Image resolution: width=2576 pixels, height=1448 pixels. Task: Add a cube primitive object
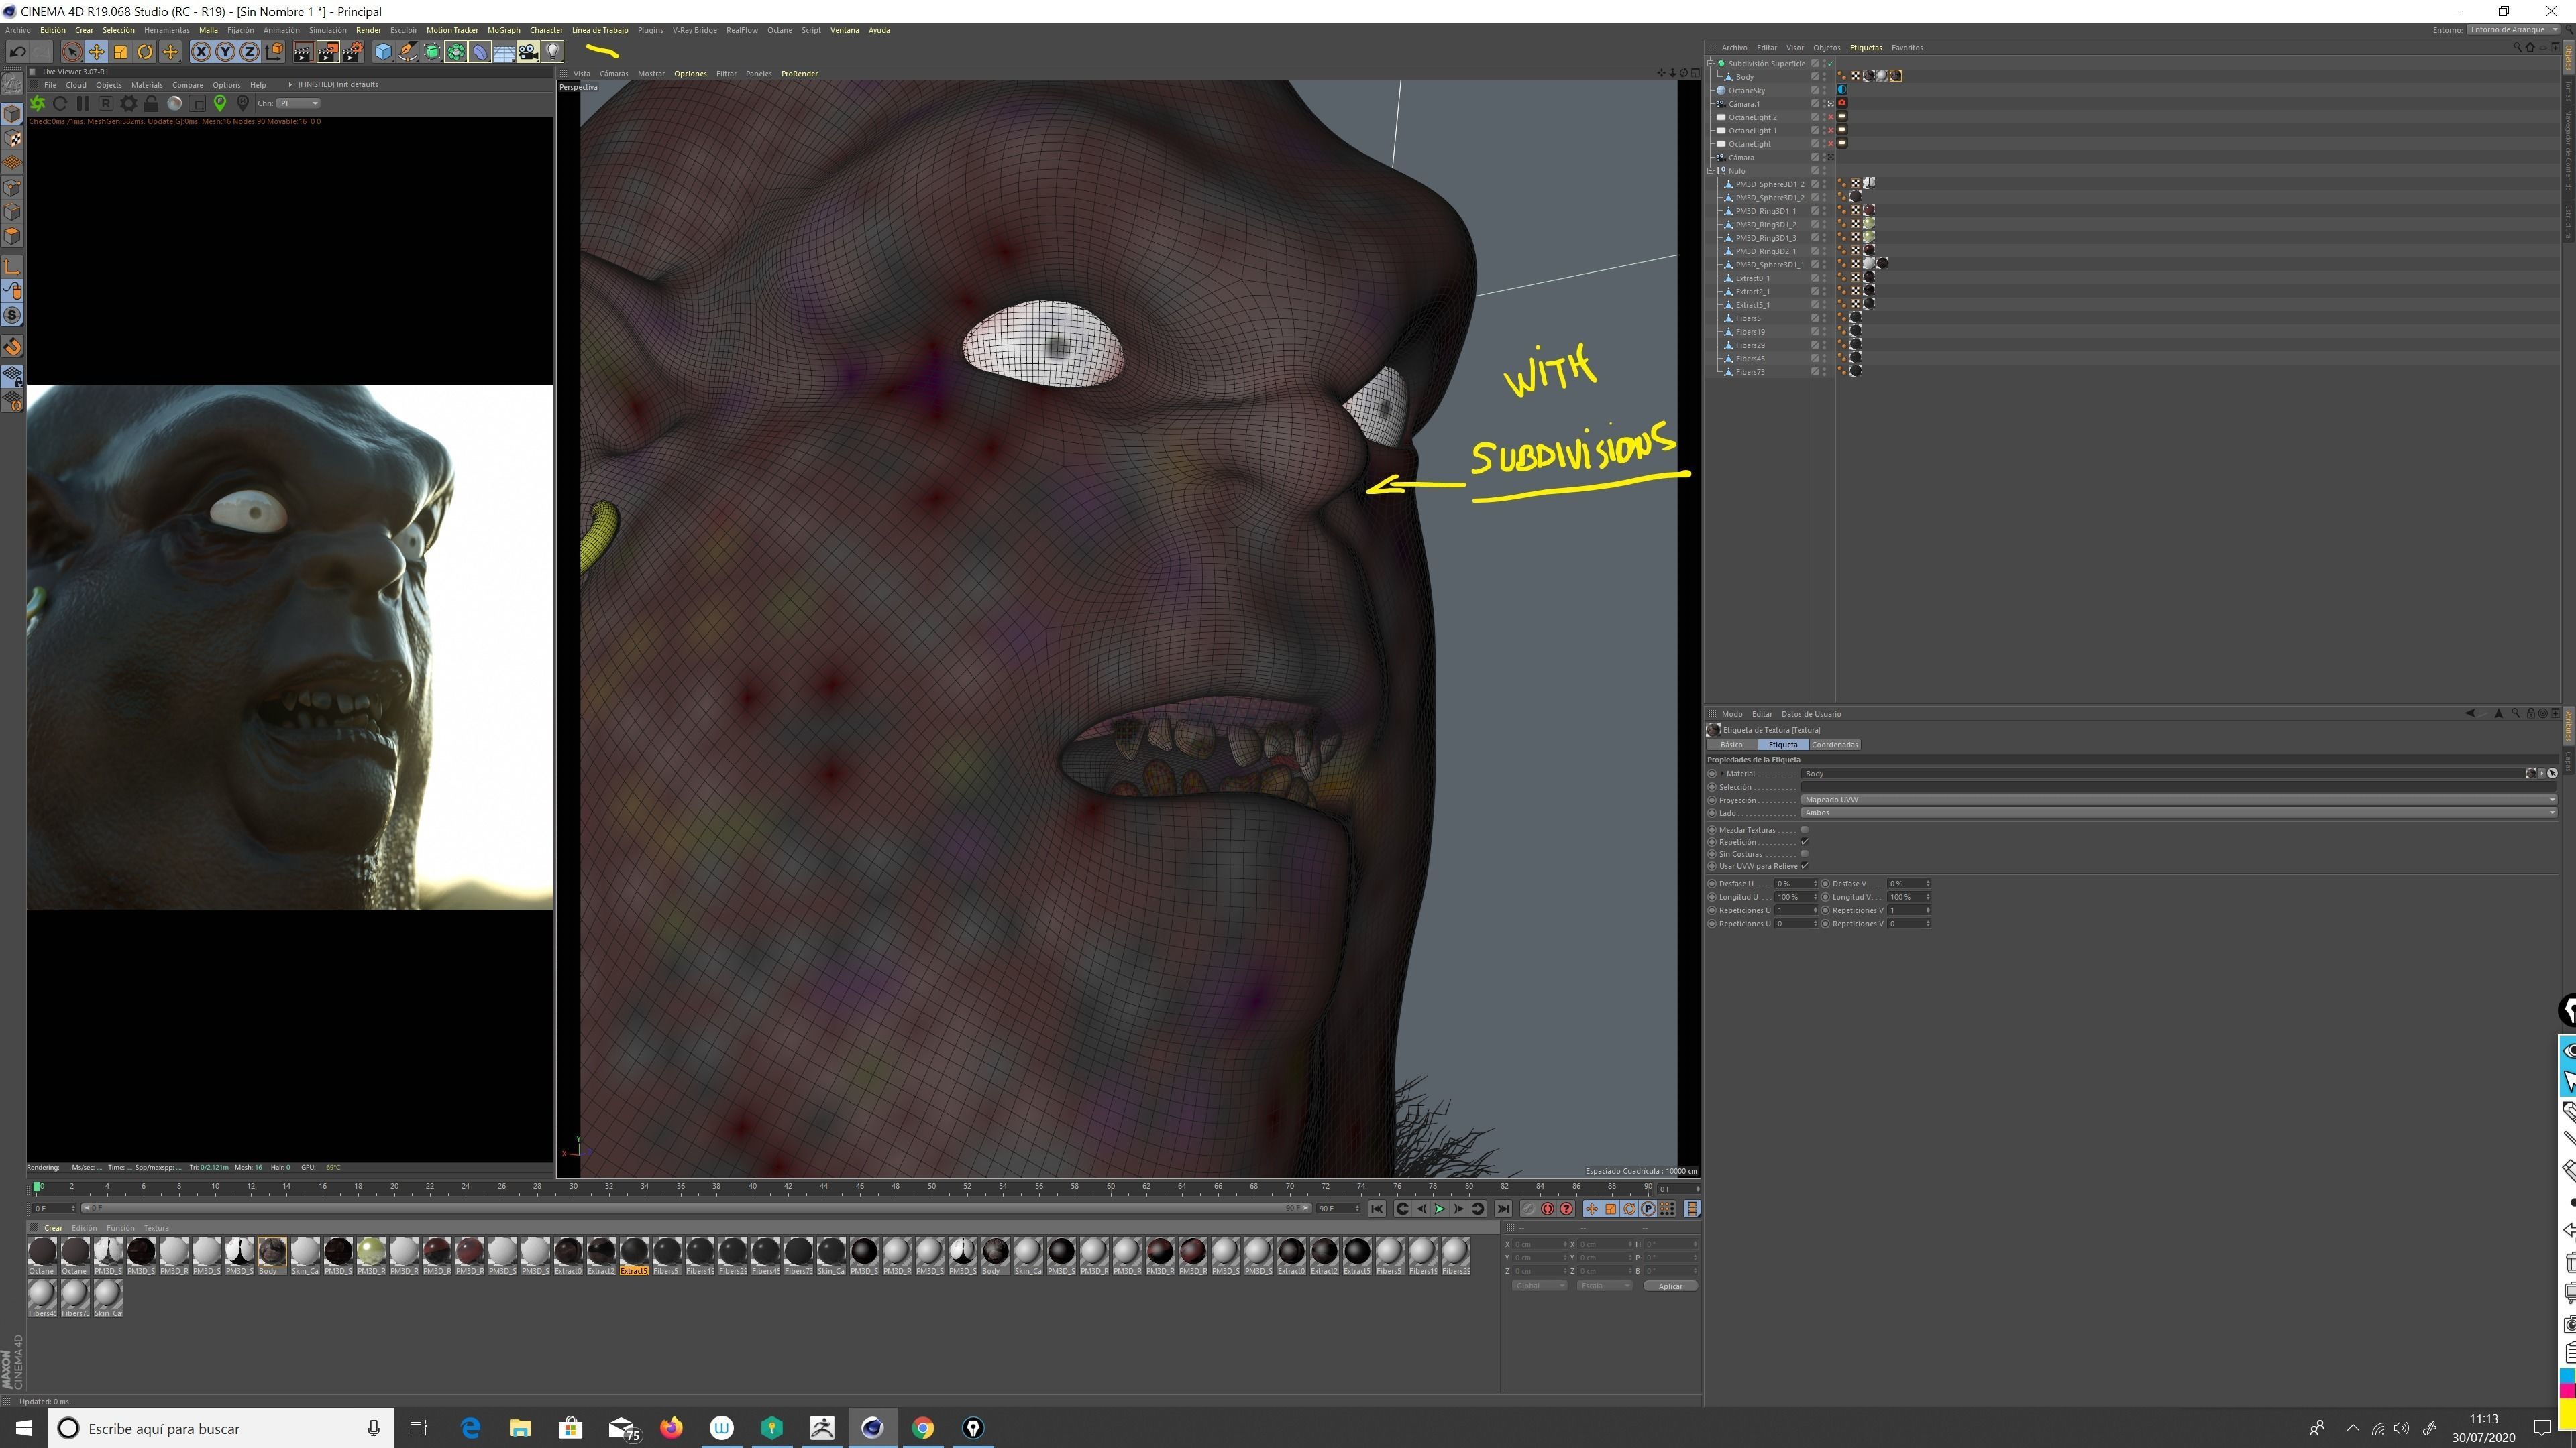point(383,52)
